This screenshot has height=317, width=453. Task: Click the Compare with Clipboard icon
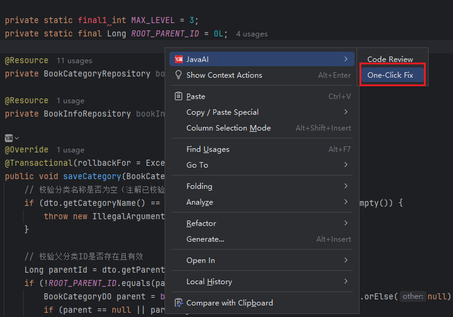(179, 302)
